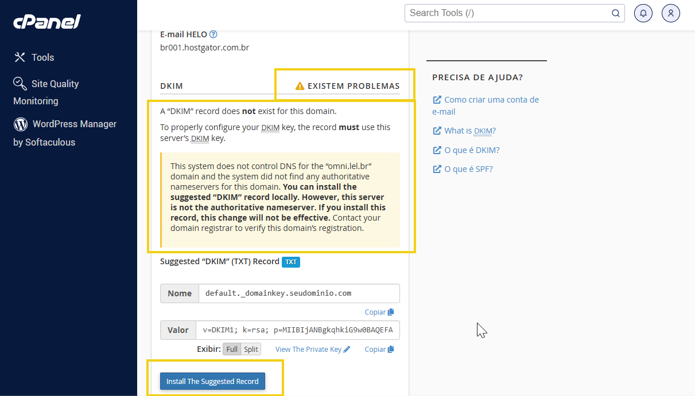Open Como criar uma conta de e-mail
Viewport: 695px width, 396px height.
pyautogui.click(x=486, y=105)
